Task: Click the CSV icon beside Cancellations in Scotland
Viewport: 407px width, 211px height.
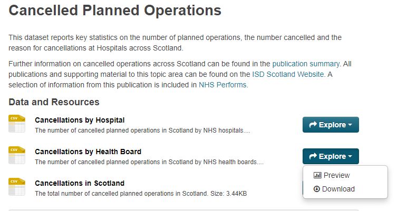Action: (x=17, y=187)
